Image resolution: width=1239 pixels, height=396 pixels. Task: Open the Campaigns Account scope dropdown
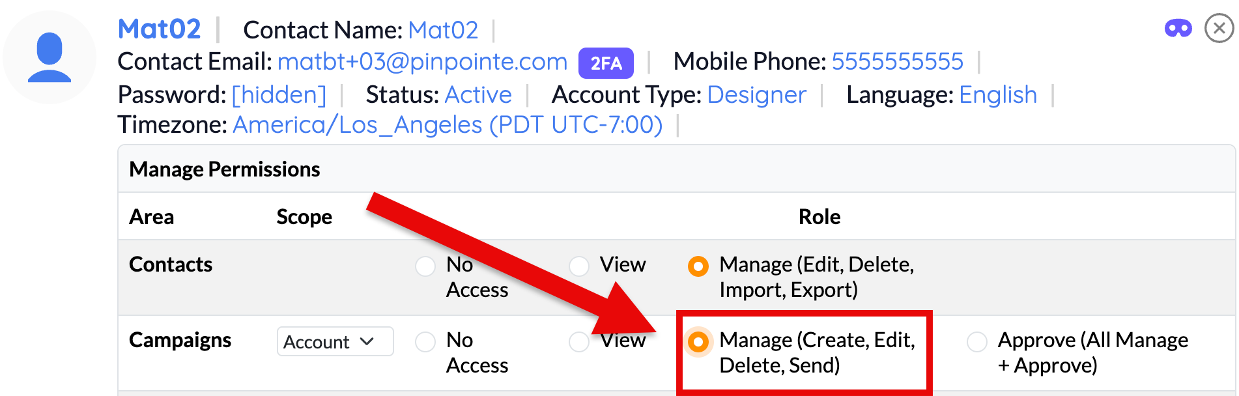pyautogui.click(x=335, y=341)
